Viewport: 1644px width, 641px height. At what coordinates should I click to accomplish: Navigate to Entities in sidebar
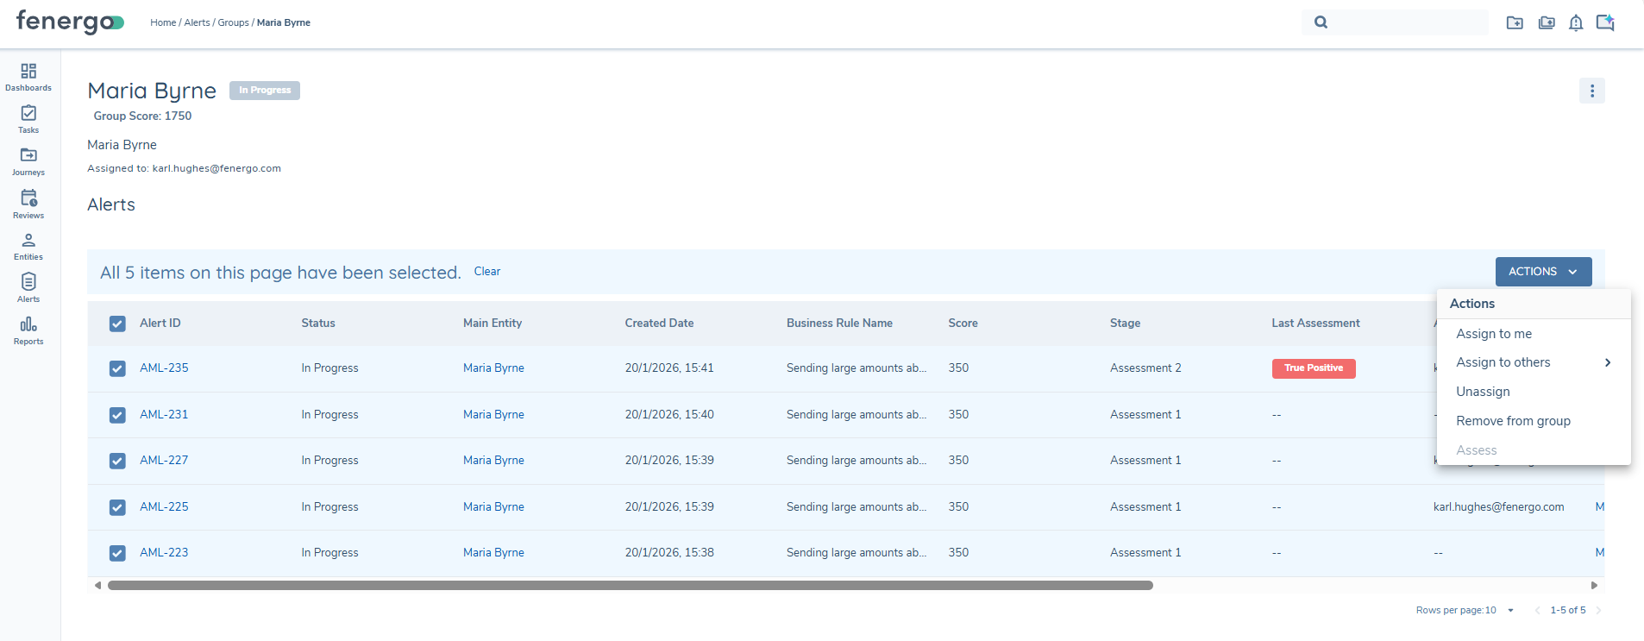pyautogui.click(x=28, y=246)
